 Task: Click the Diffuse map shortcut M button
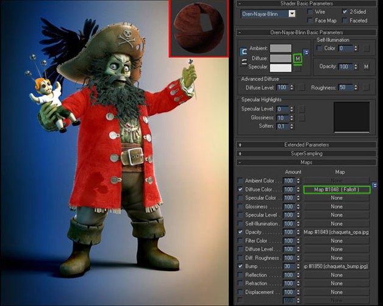(x=298, y=58)
